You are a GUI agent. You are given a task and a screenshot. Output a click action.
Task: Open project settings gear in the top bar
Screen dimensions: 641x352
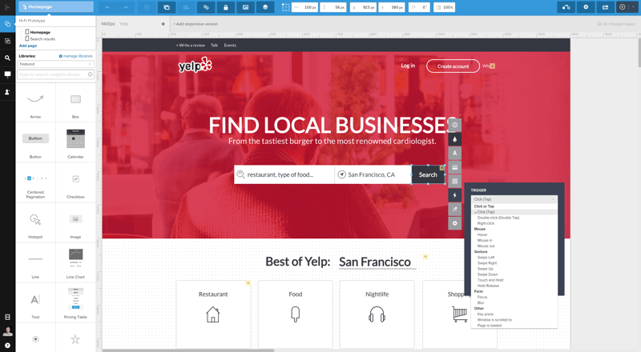(x=586, y=7)
